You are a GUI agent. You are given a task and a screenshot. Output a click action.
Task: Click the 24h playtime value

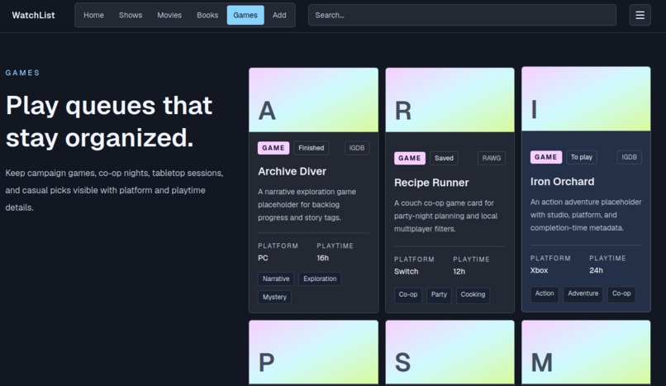[x=596, y=270]
